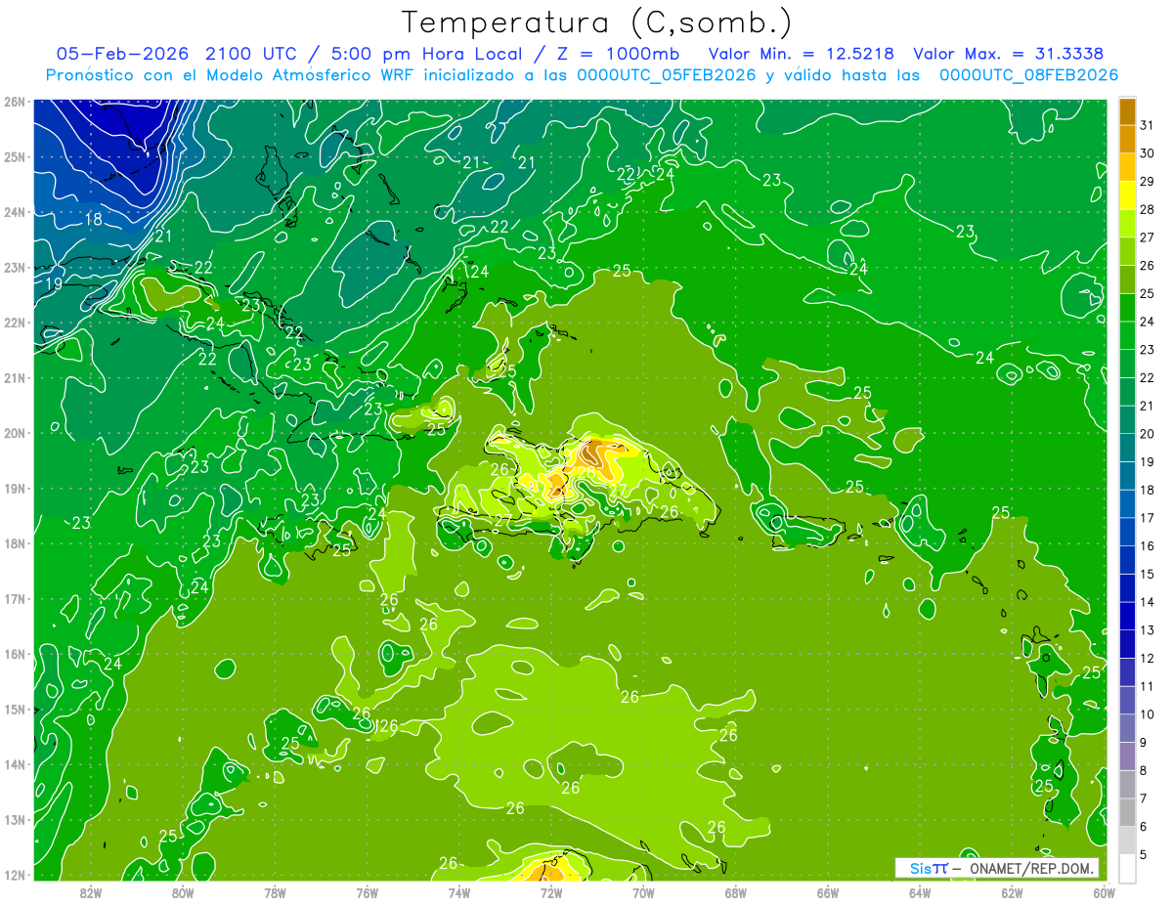Image resolution: width=1173 pixels, height=906 pixels.
Task: Click the purple swatch between 9 and 10
Action: (x=1127, y=728)
